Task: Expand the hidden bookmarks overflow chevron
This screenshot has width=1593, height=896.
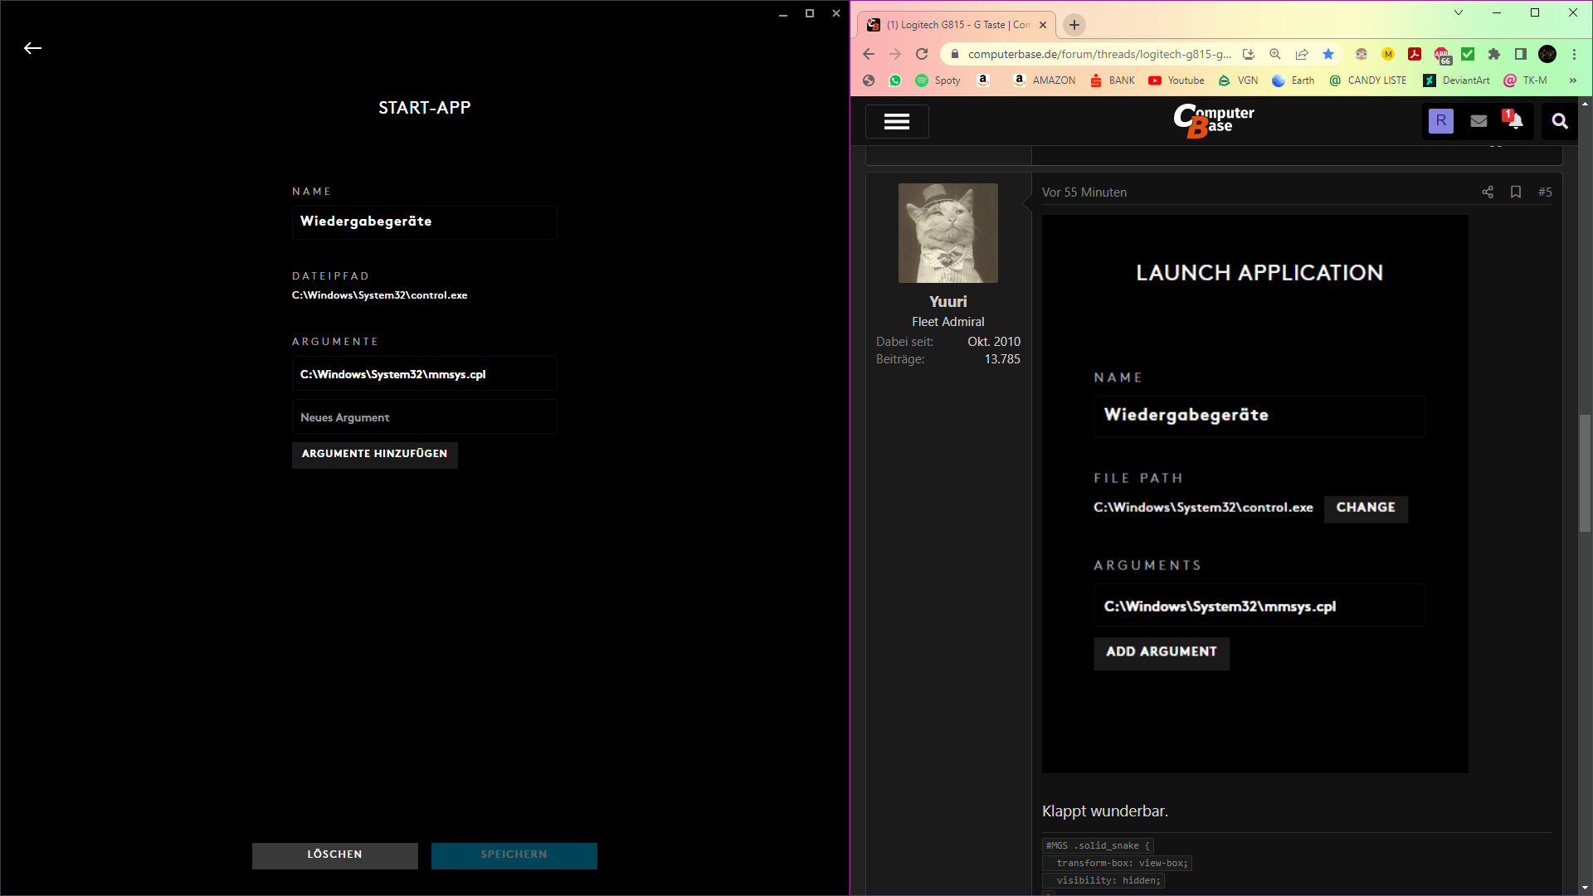Action: click(x=1572, y=80)
